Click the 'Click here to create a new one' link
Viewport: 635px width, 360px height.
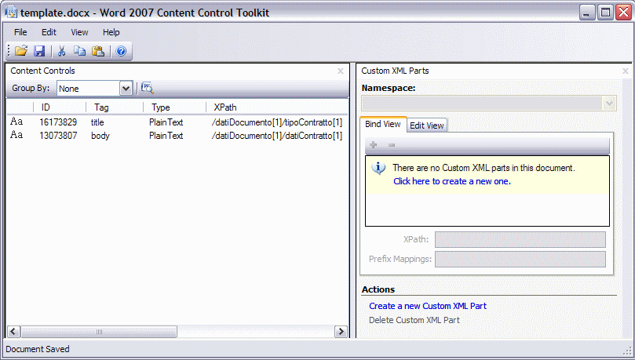(x=452, y=181)
